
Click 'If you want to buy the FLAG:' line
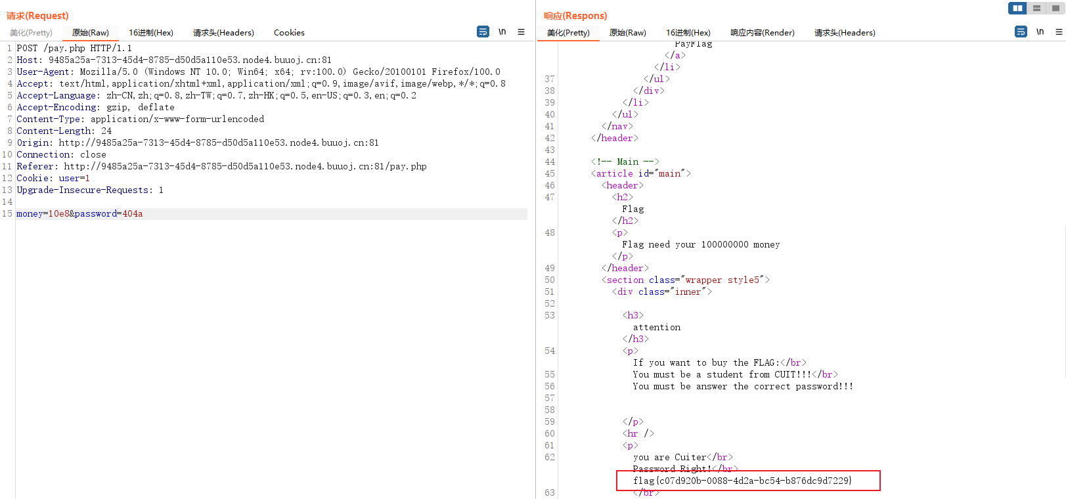719,362
